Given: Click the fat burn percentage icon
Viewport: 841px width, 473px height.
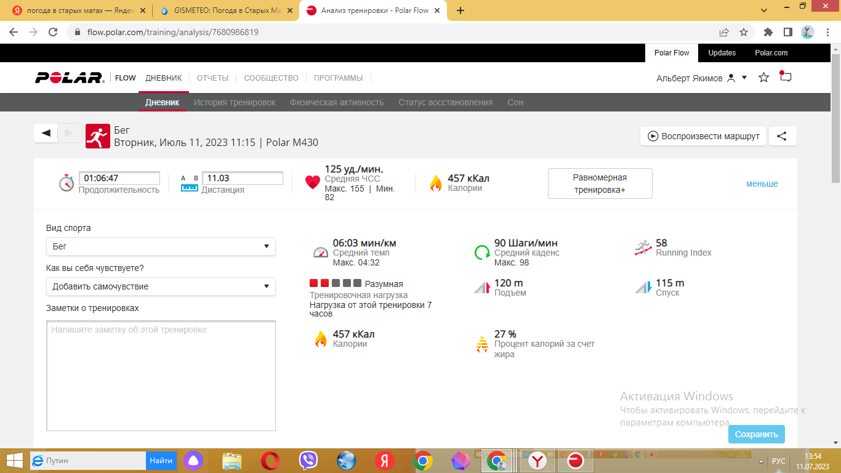Looking at the screenshot, I should [x=482, y=344].
